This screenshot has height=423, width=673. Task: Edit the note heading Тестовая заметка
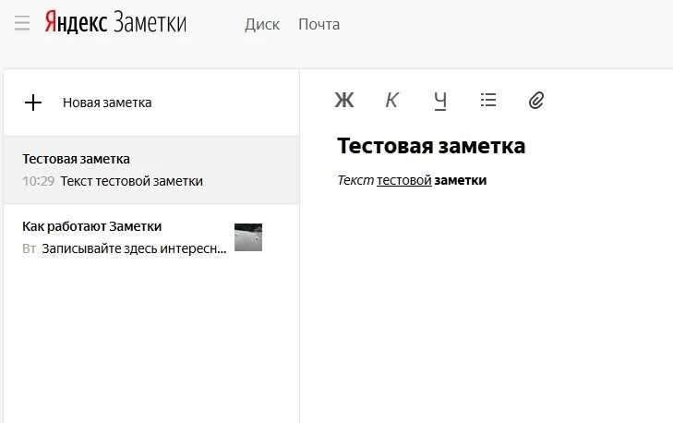431,146
